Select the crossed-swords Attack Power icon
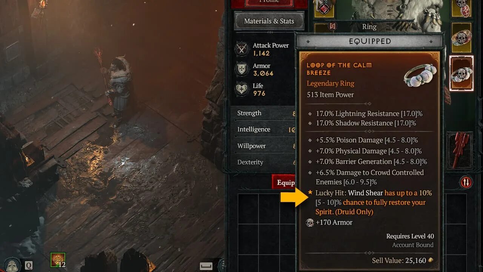 coord(241,49)
